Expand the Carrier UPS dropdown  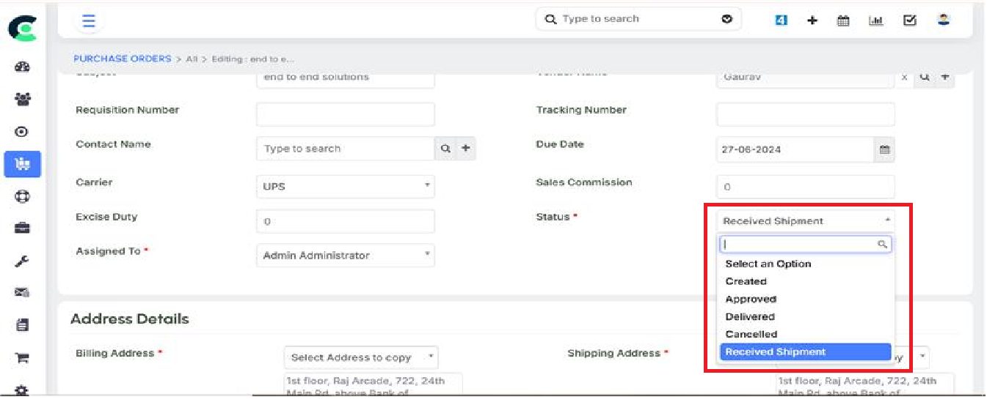pyautogui.click(x=345, y=187)
